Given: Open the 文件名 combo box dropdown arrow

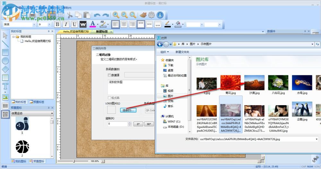Looking at the screenshot, I should tap(317, 139).
